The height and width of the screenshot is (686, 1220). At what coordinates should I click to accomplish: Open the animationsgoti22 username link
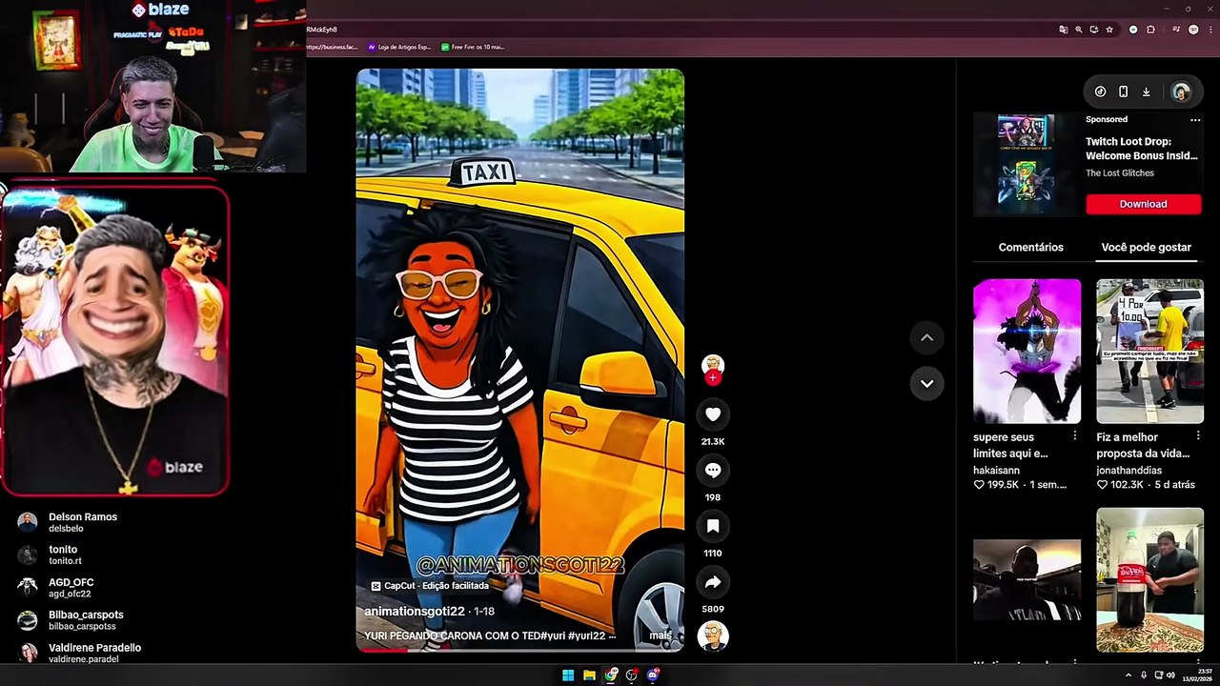[415, 611]
